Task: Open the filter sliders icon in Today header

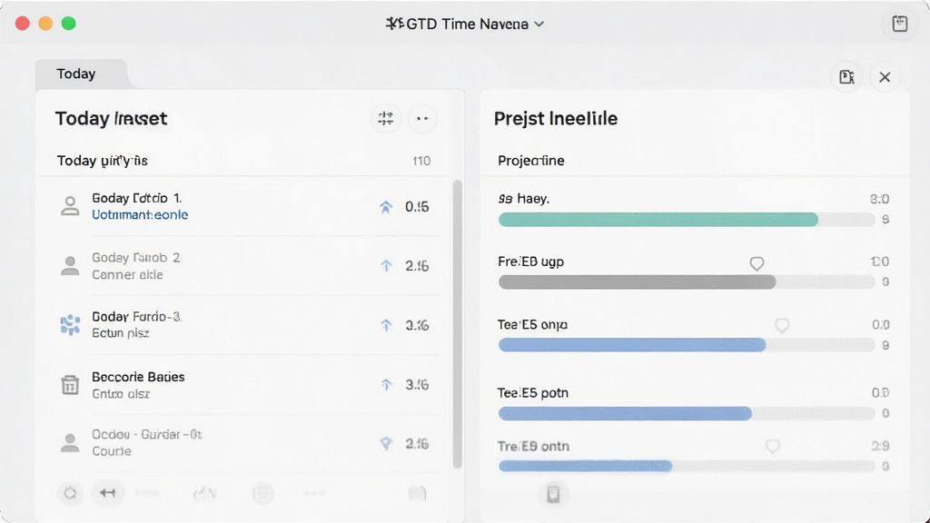Action: click(385, 119)
